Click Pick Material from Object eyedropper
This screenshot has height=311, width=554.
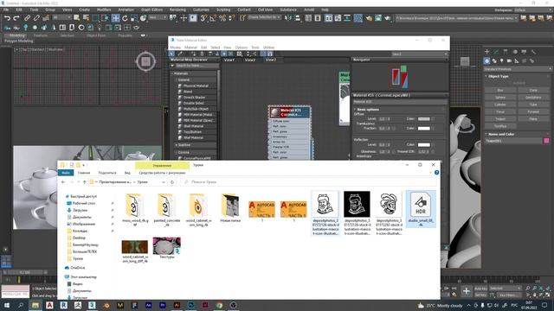[x=180, y=54]
